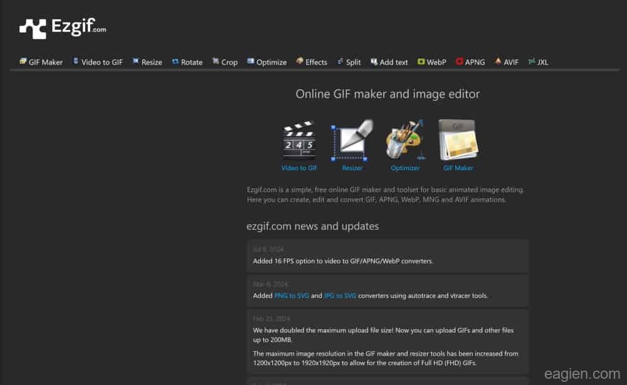The image size is (627, 385).
Task: Select Split from the top menu
Action: (349, 62)
